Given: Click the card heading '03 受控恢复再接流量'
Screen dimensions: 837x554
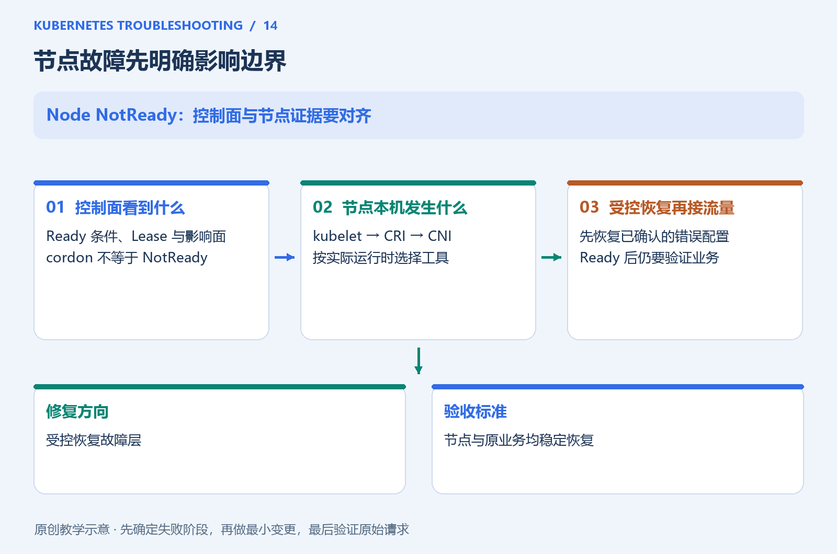Looking at the screenshot, I should [657, 207].
